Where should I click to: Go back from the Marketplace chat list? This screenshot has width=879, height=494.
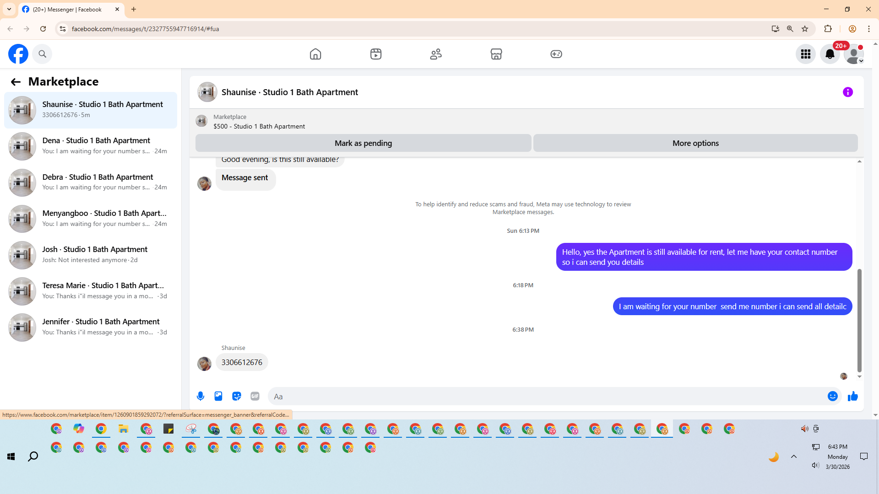click(x=16, y=82)
